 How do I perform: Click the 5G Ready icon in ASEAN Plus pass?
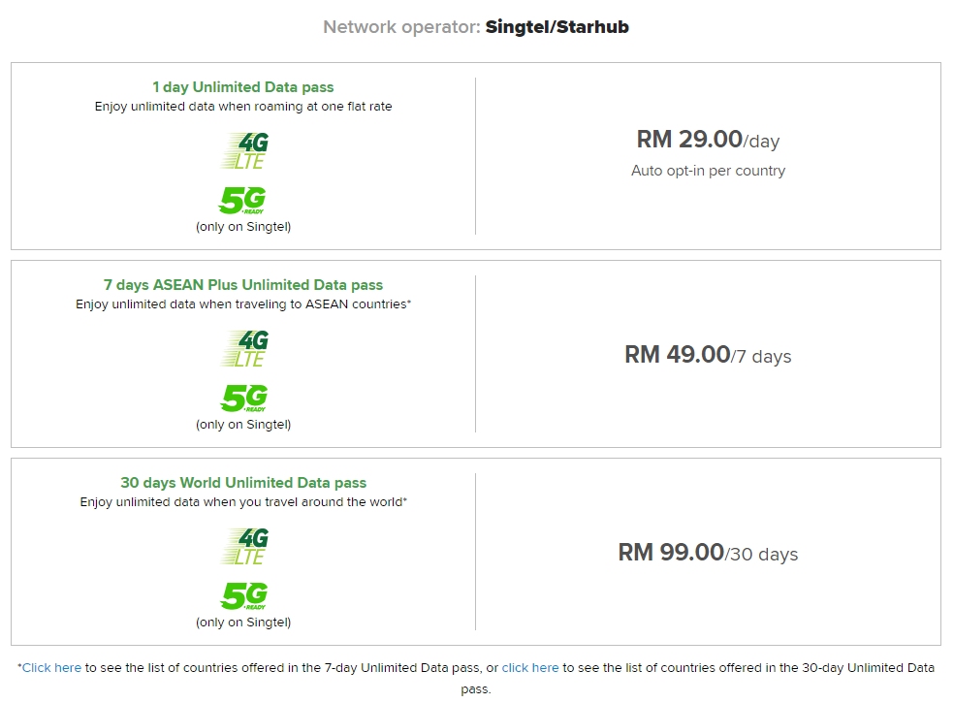[242, 399]
